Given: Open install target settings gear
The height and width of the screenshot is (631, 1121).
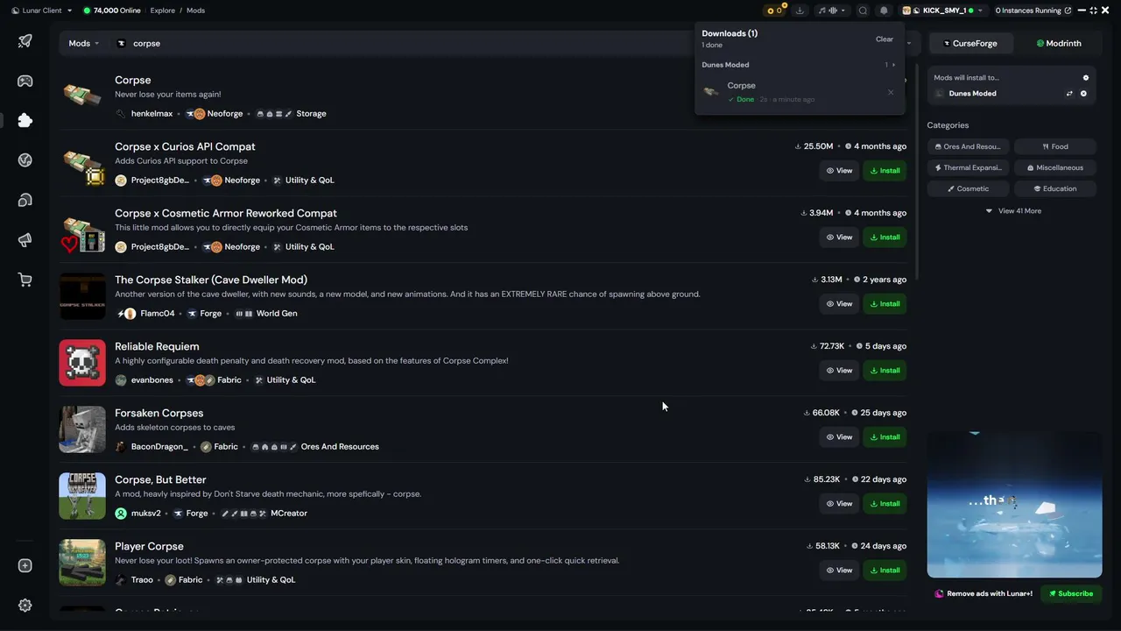Looking at the screenshot, I should click(1086, 77).
